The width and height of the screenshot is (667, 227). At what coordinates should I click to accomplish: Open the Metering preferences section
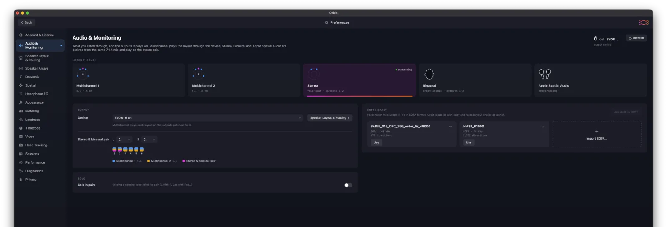pos(40,111)
